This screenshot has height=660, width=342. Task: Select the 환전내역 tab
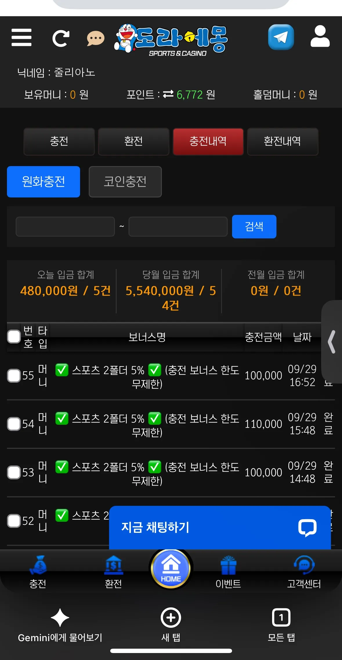pyautogui.click(x=283, y=141)
